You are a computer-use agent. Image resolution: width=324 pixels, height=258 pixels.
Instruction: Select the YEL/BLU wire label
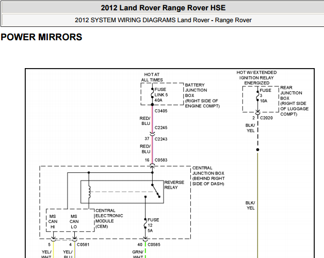coord(68,254)
